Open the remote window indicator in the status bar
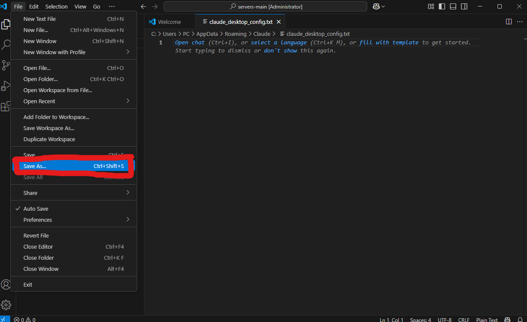The image size is (527, 322). tap(5, 319)
